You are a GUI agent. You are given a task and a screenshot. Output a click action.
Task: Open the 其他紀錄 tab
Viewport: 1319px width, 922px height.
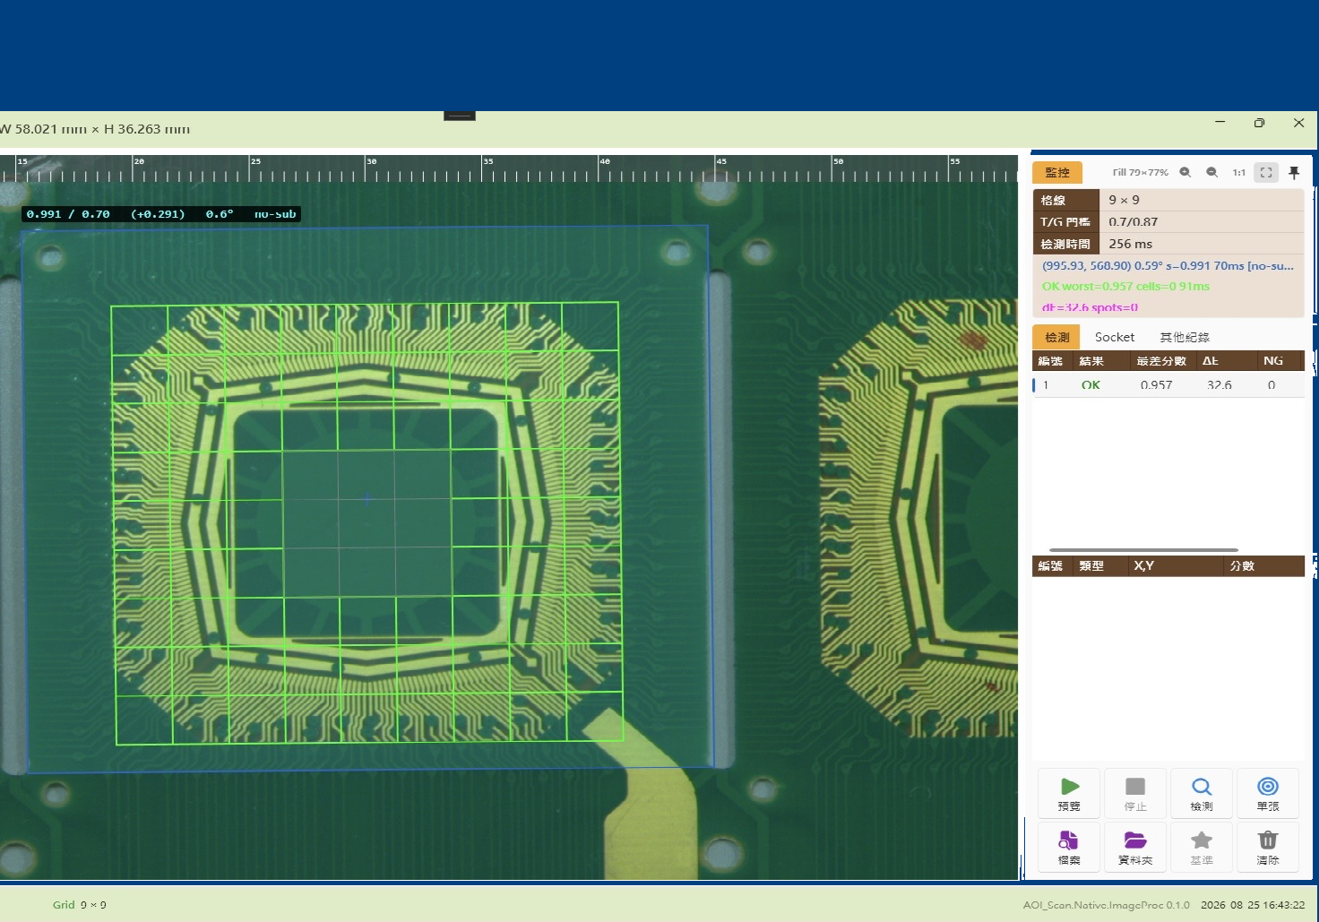(x=1185, y=337)
